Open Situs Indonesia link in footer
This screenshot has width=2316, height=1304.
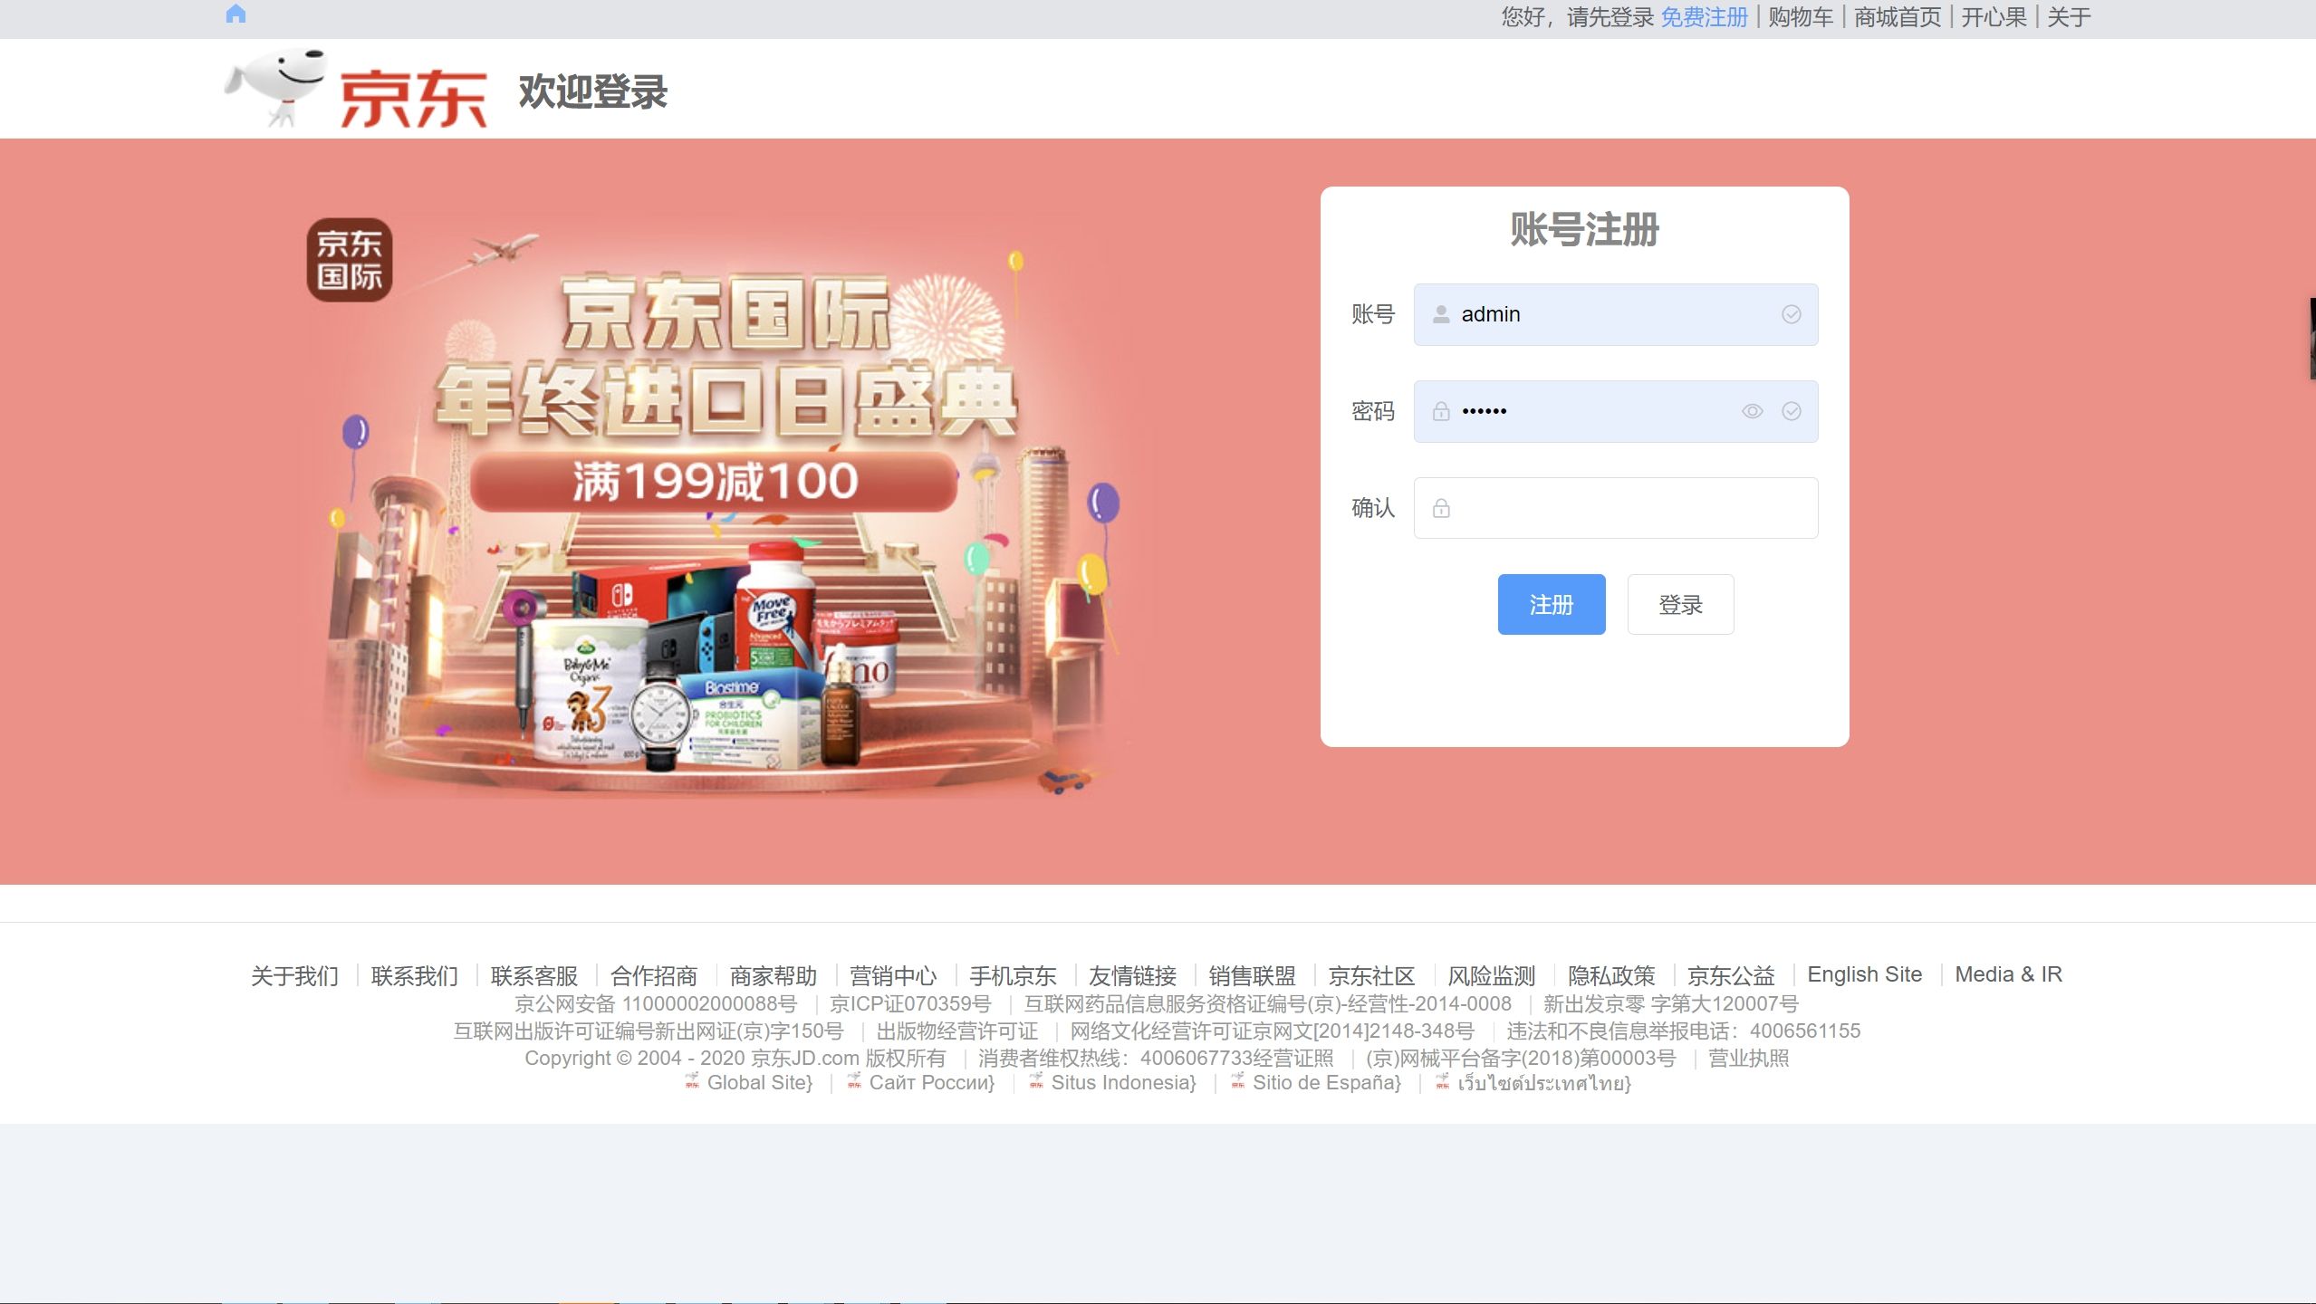1123,1082
